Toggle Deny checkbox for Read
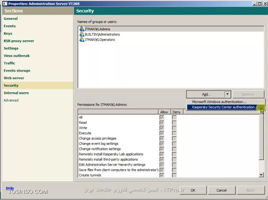 tap(174, 123)
